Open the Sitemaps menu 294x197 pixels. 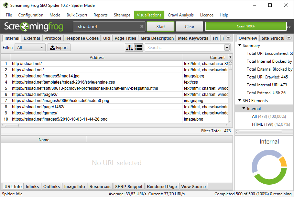pyautogui.click(x=122, y=15)
